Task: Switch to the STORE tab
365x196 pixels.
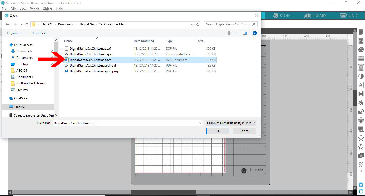Action: point(282,16)
